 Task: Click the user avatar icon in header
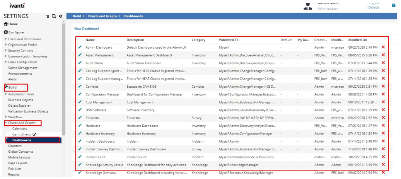point(308,5)
